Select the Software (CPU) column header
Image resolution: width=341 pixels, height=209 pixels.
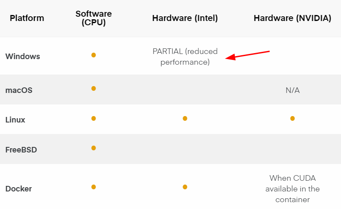pyautogui.click(x=93, y=18)
